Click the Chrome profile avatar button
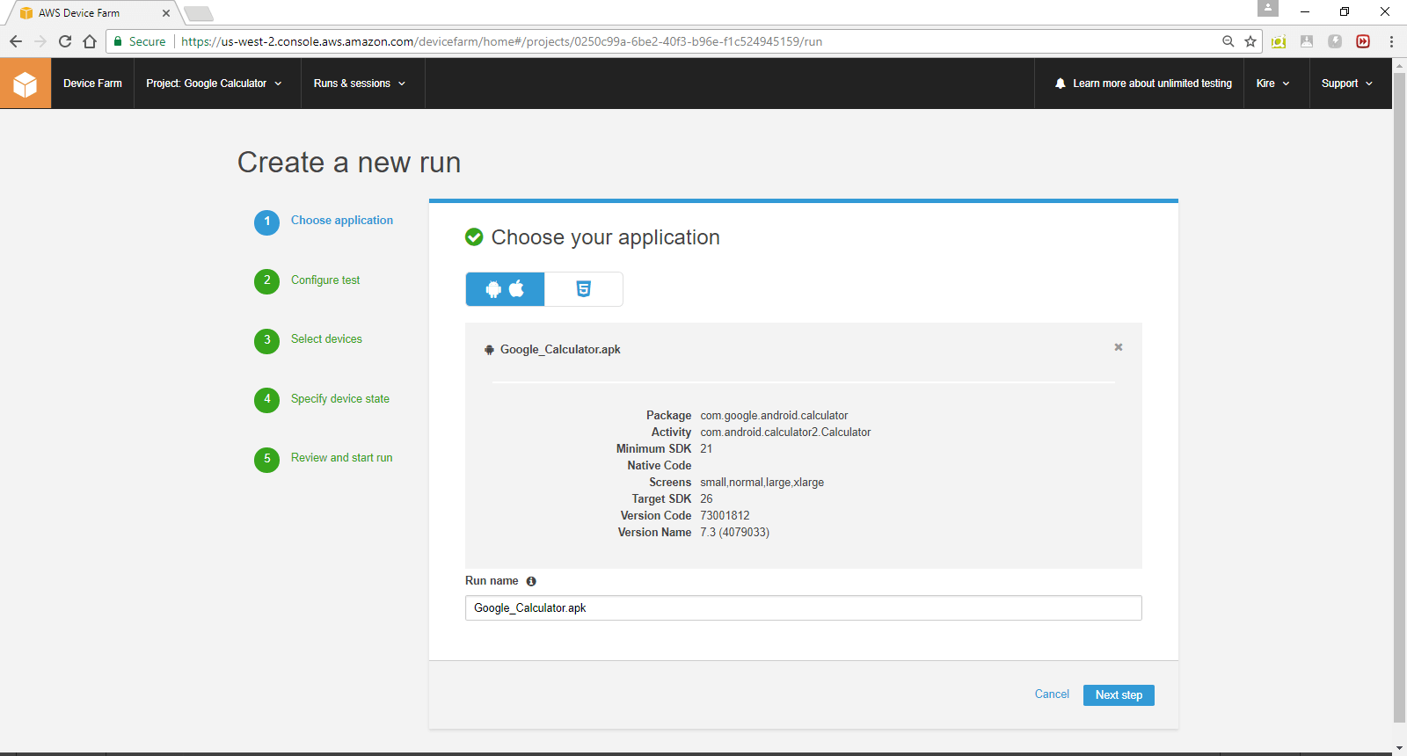The height and width of the screenshot is (756, 1407). (x=1268, y=9)
